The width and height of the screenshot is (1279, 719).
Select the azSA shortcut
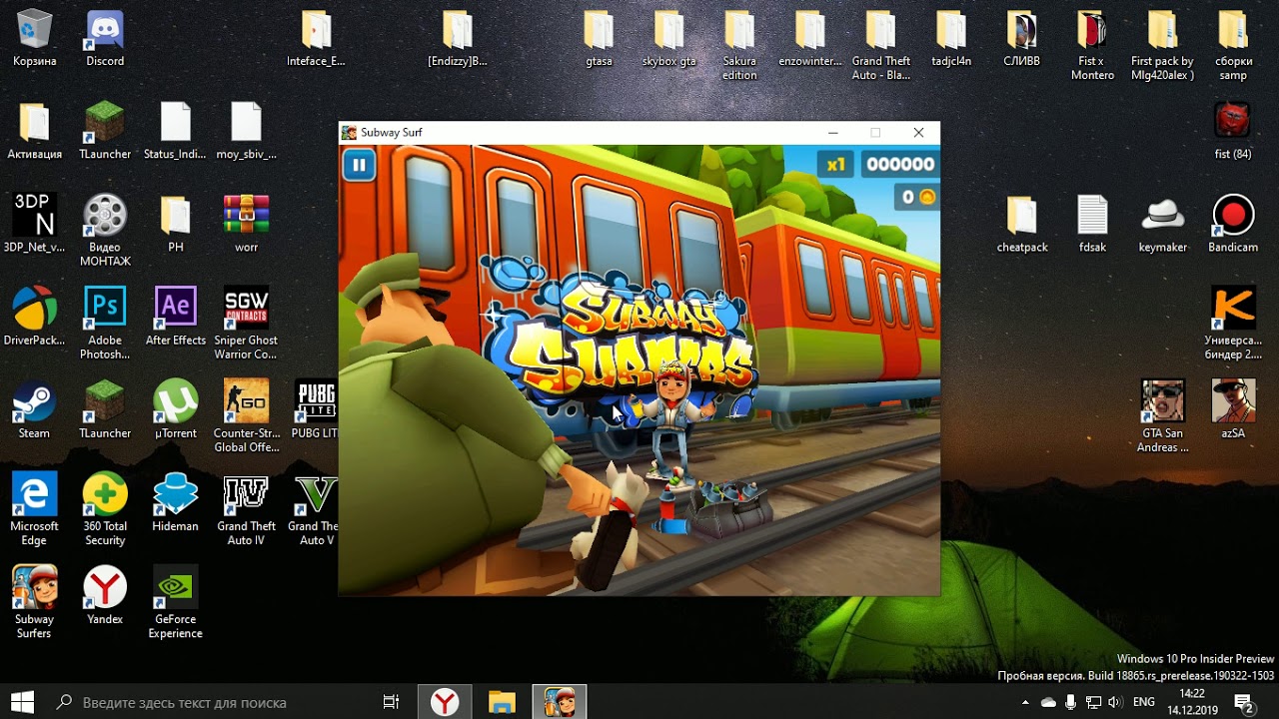(1233, 409)
